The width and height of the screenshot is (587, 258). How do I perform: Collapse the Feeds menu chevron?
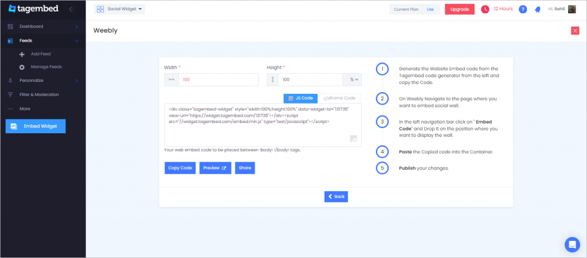tap(76, 41)
